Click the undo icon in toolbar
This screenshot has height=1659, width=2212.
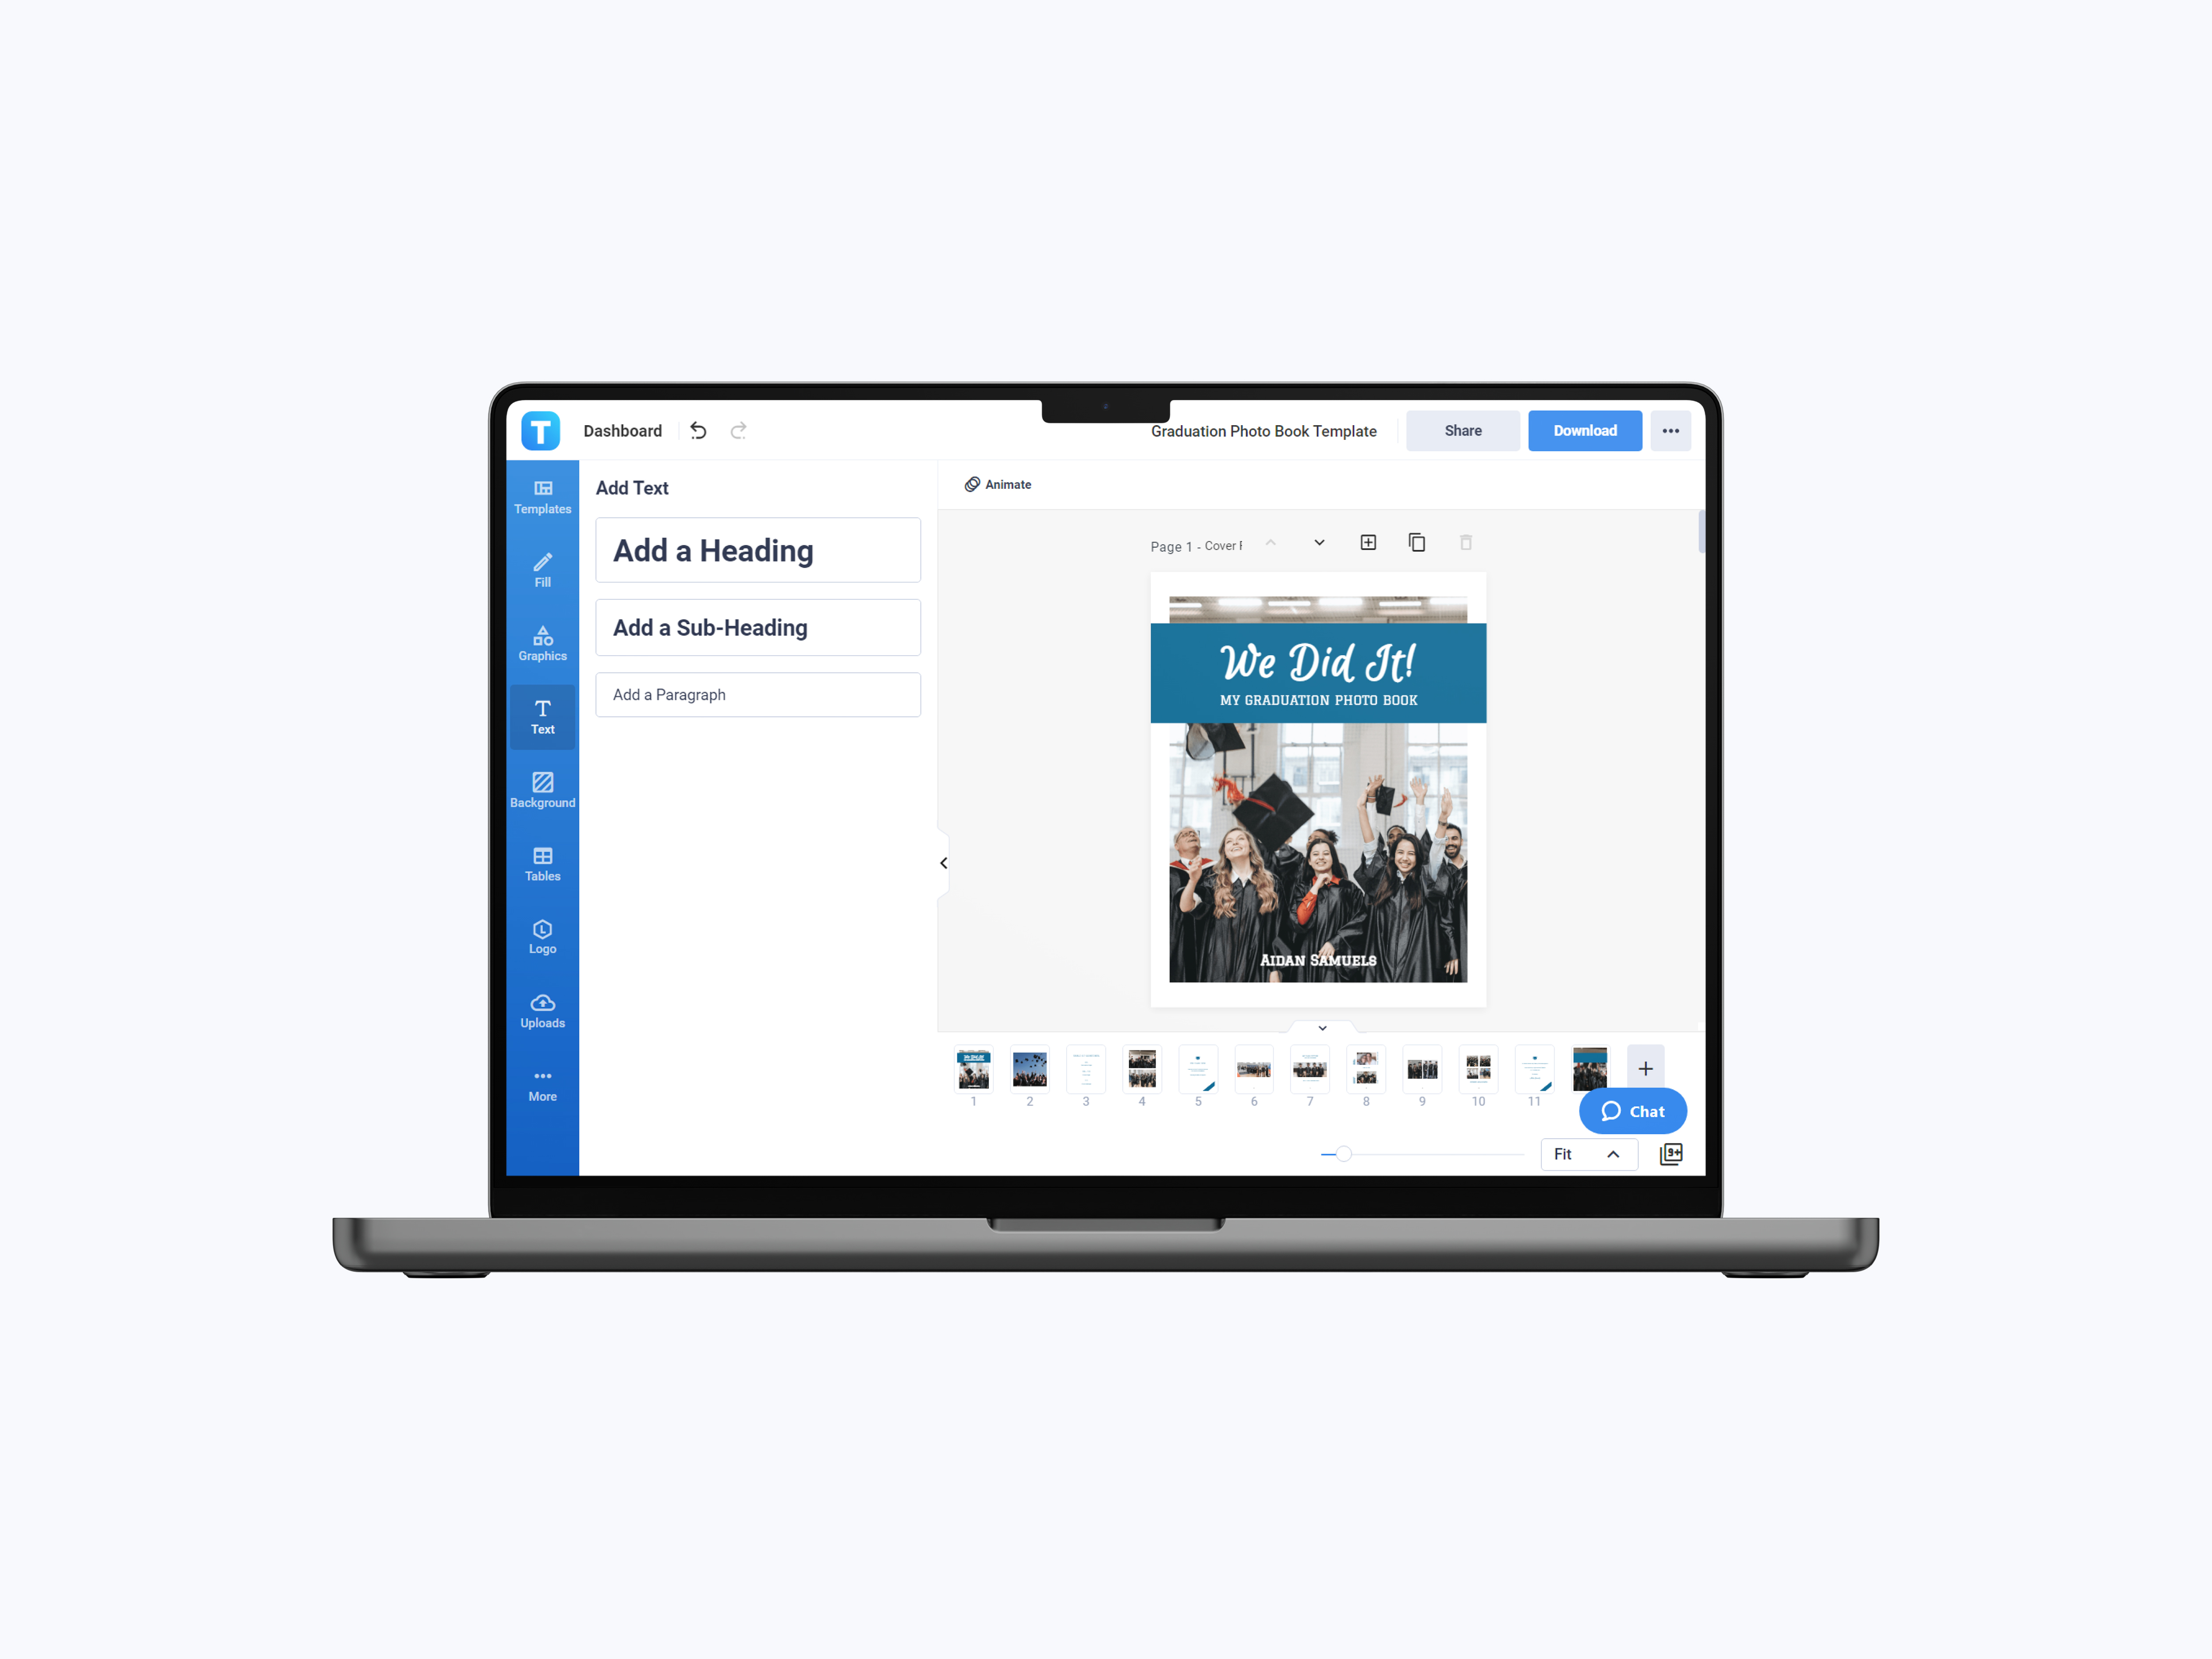pos(699,430)
